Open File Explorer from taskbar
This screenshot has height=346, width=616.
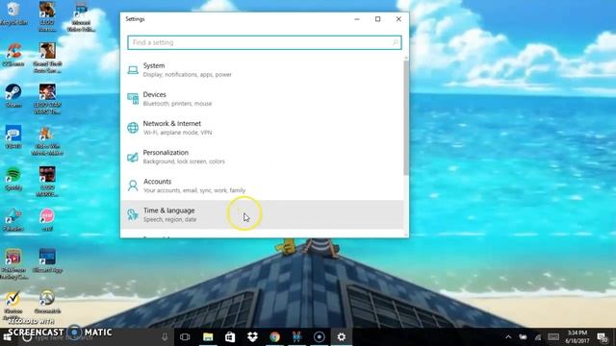(x=208, y=337)
